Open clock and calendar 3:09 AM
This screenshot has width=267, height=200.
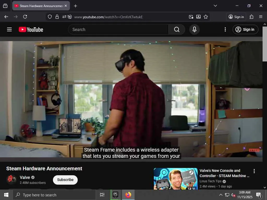click(x=245, y=195)
